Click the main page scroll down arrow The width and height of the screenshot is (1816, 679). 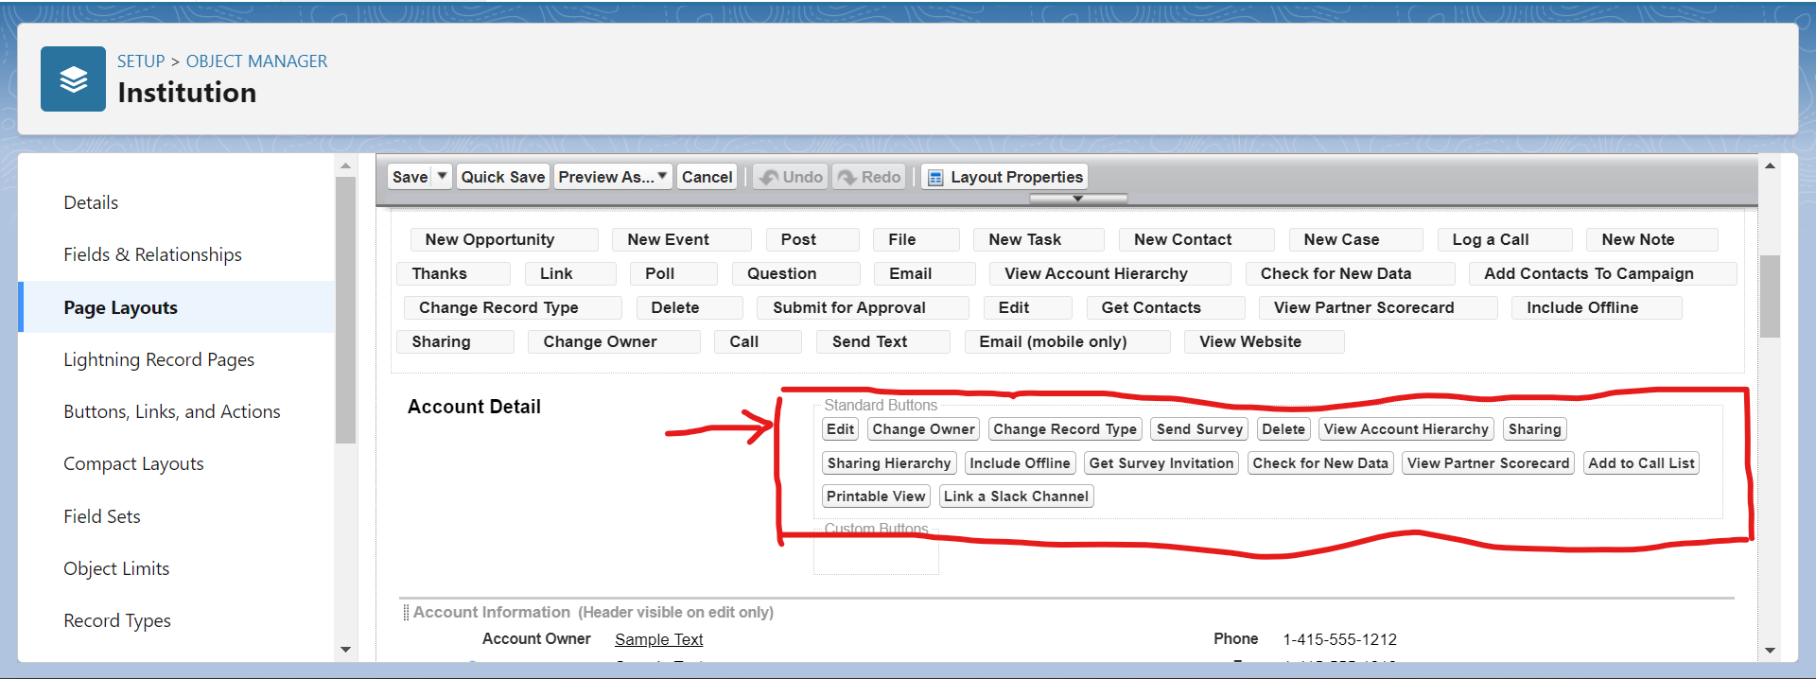[x=1770, y=651]
